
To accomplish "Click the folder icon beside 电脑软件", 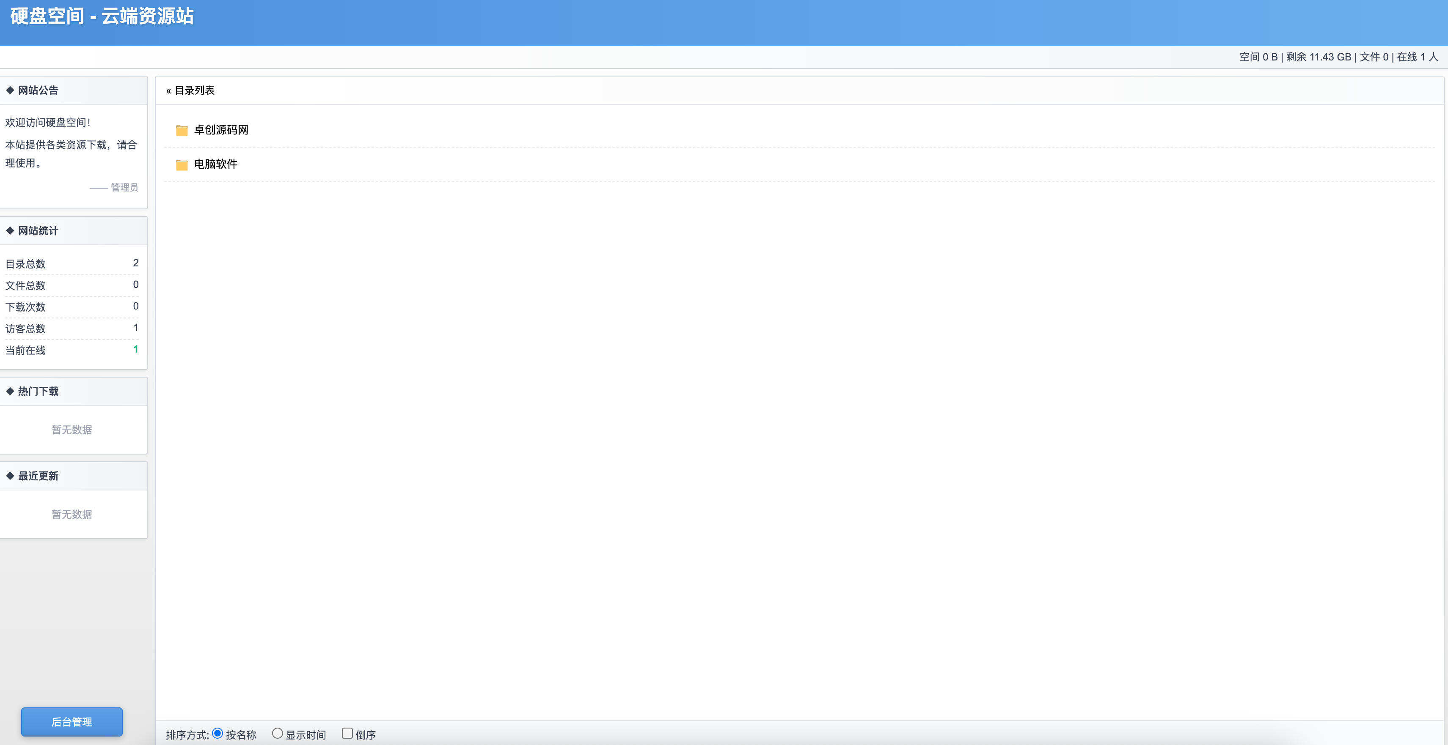I will click(x=182, y=164).
